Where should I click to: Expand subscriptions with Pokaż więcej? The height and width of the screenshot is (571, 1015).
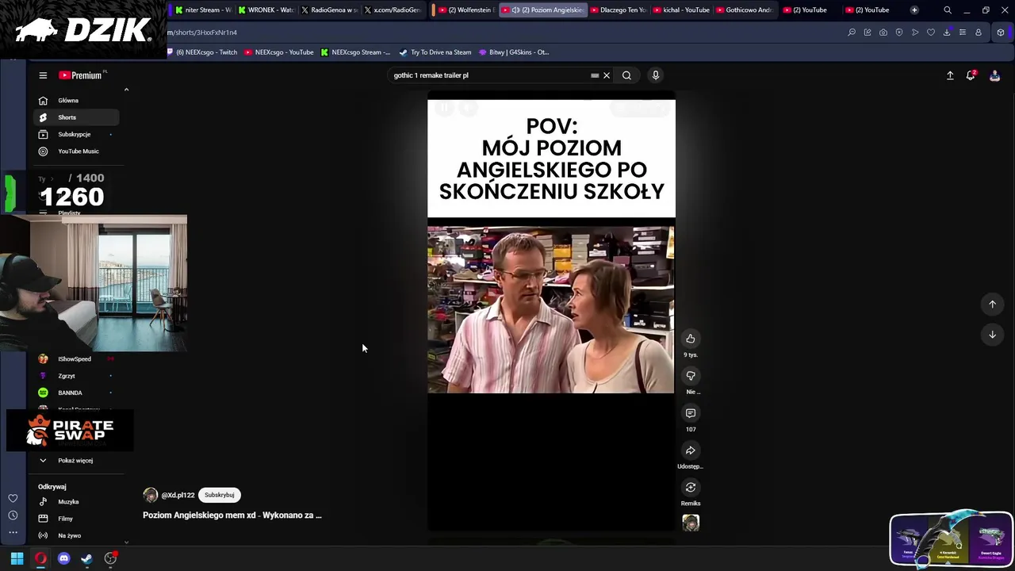76,461
